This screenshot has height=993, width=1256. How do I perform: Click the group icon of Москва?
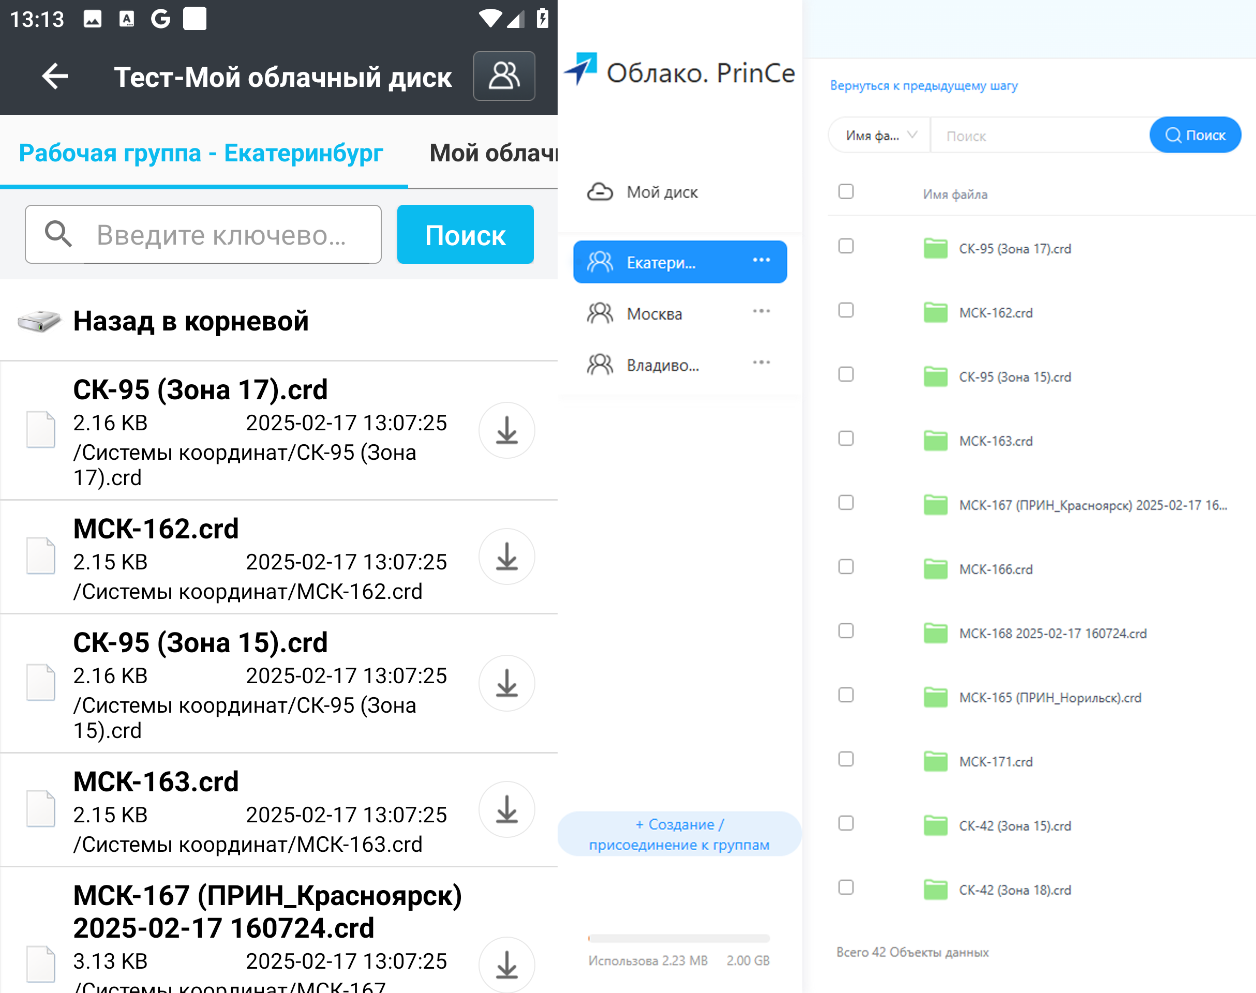[x=600, y=313]
